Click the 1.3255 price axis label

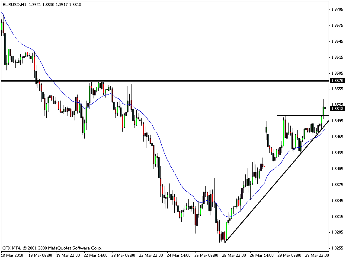pyautogui.click(x=337, y=248)
